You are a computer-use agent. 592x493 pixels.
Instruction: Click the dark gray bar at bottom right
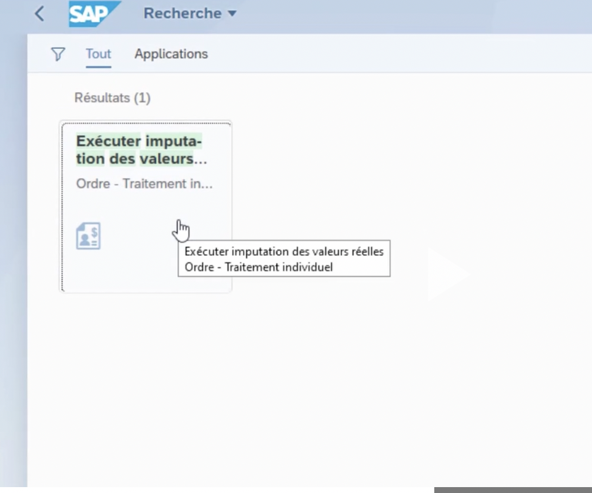tap(513, 489)
